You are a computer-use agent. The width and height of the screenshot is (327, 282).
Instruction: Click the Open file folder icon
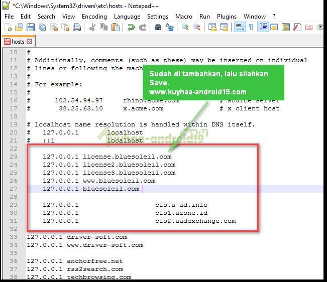[19, 27]
